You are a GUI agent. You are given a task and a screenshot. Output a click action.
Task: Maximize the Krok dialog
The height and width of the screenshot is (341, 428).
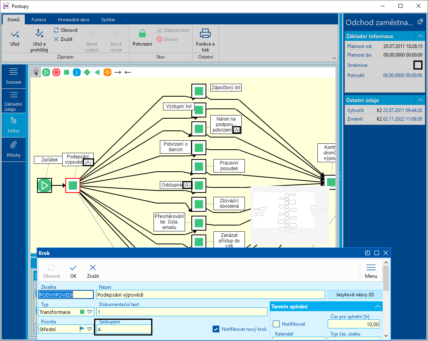coord(376,253)
